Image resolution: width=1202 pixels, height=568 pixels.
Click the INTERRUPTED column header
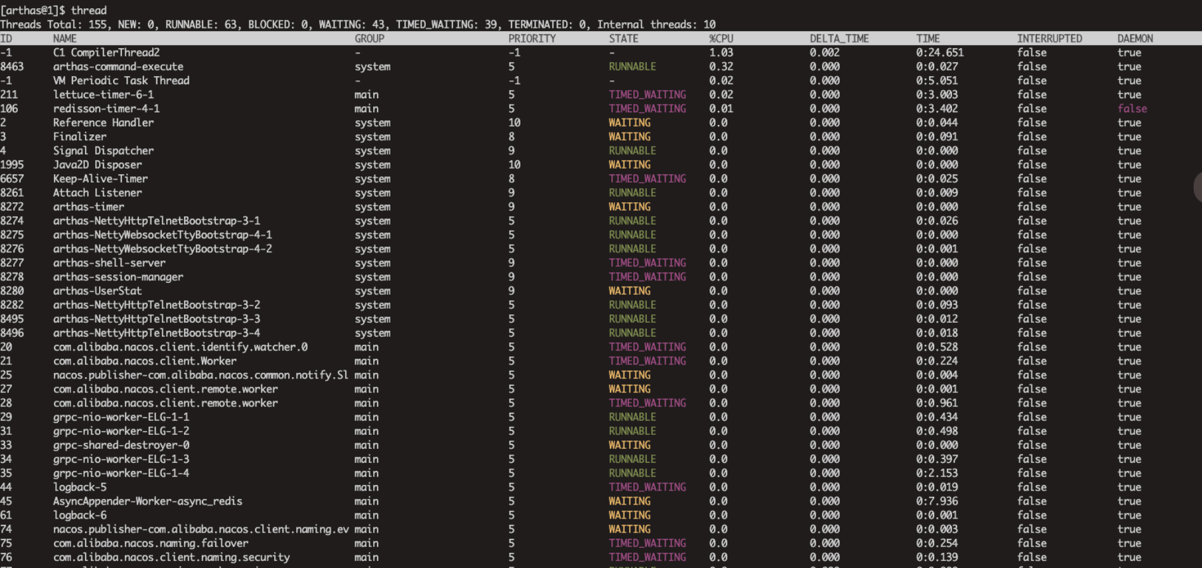click(x=1050, y=39)
